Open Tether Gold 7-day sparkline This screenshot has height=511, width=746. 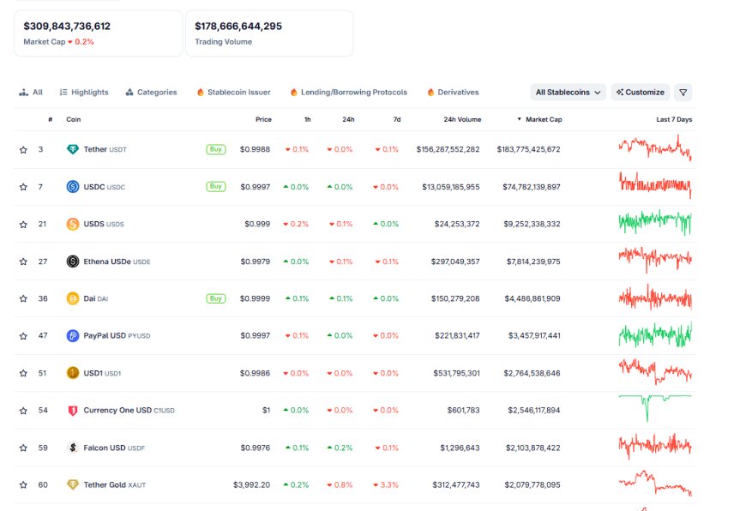(655, 484)
